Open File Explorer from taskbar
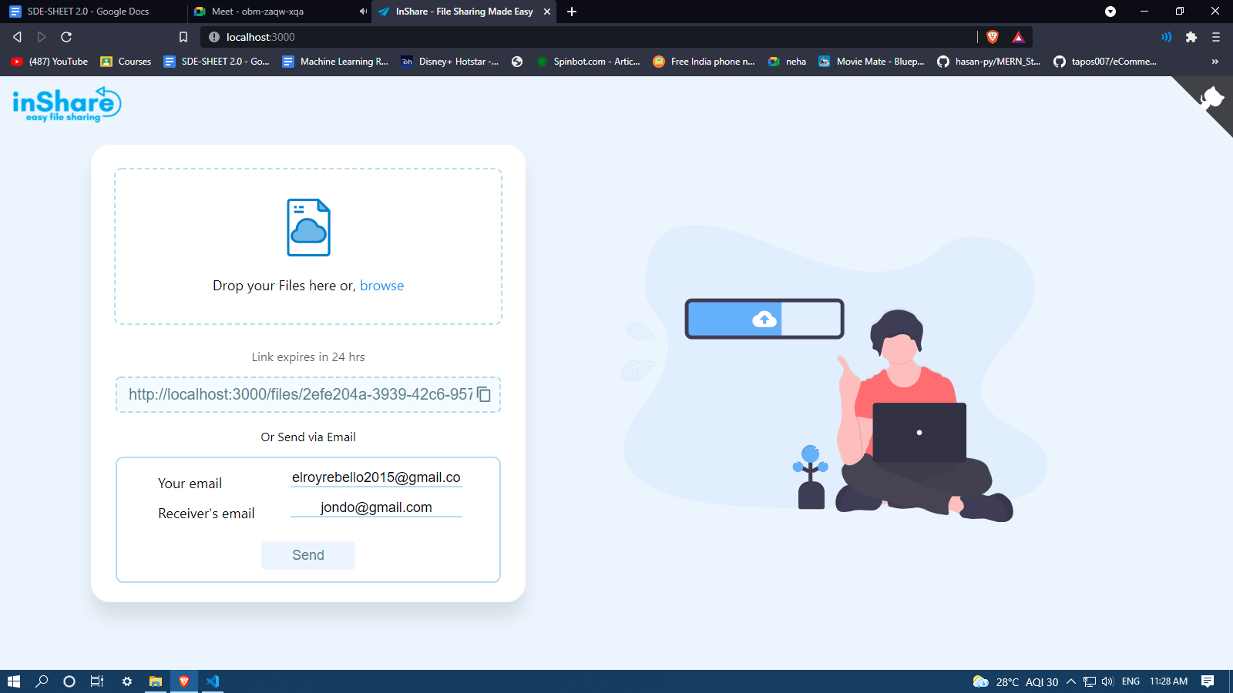This screenshot has height=693, width=1233. click(x=156, y=681)
